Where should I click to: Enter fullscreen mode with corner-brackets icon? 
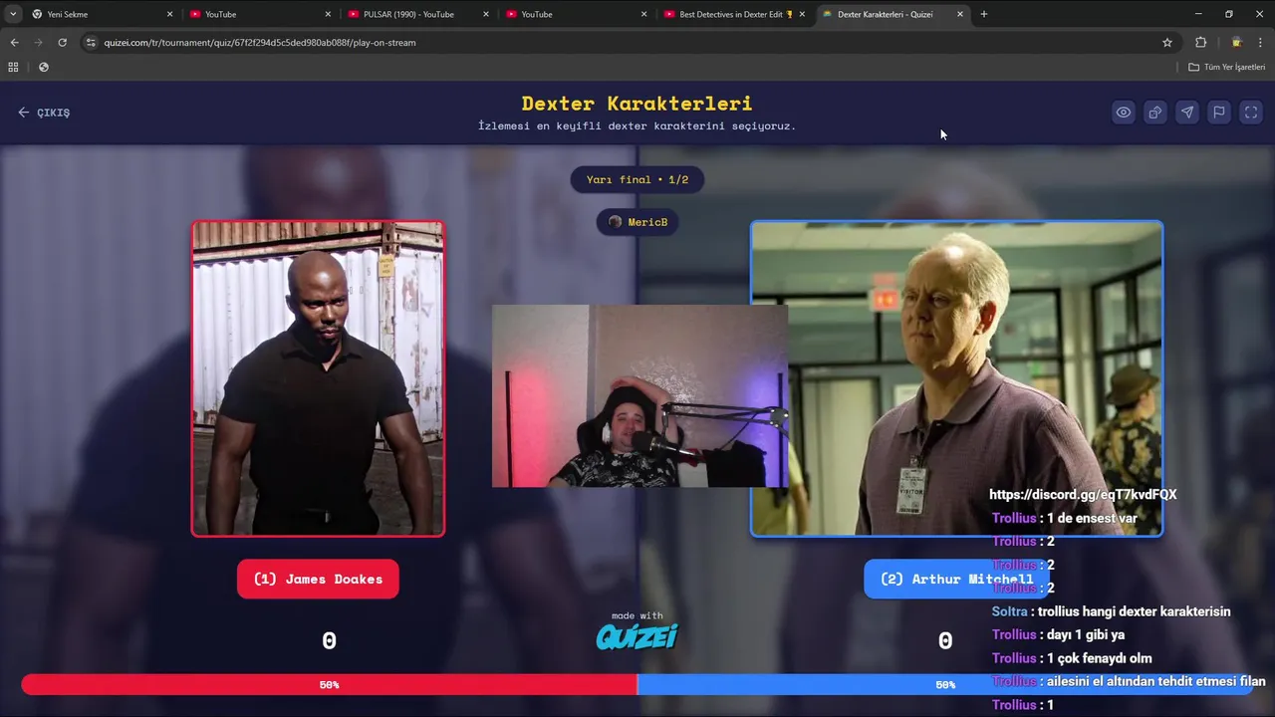pos(1251,113)
